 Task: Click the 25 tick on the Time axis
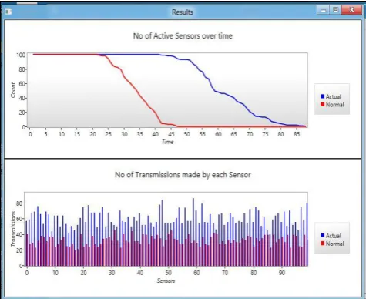click(109, 134)
